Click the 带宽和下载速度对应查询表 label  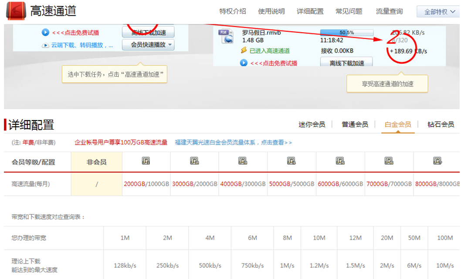(48, 217)
